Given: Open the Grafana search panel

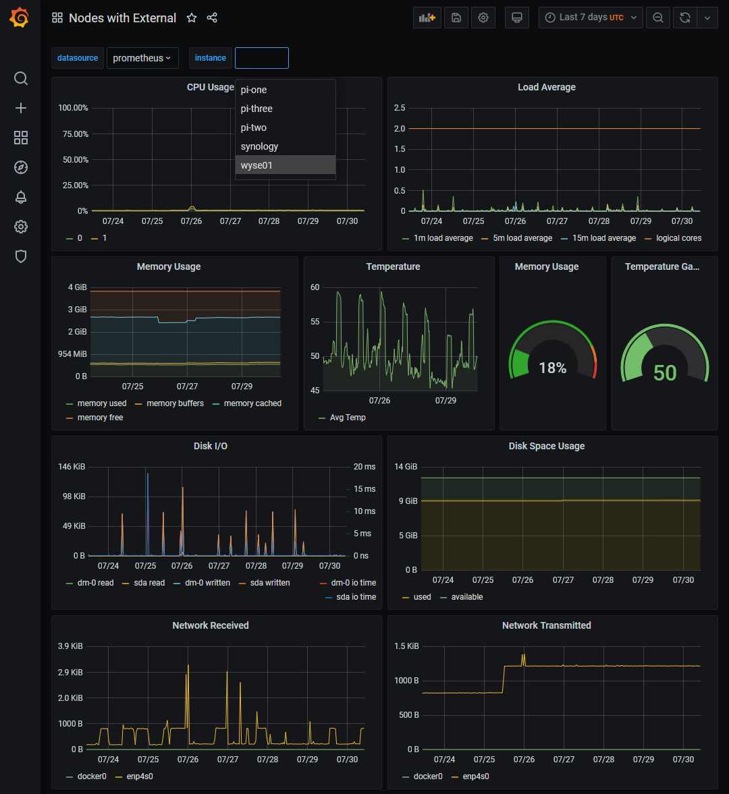Looking at the screenshot, I should click(20, 78).
